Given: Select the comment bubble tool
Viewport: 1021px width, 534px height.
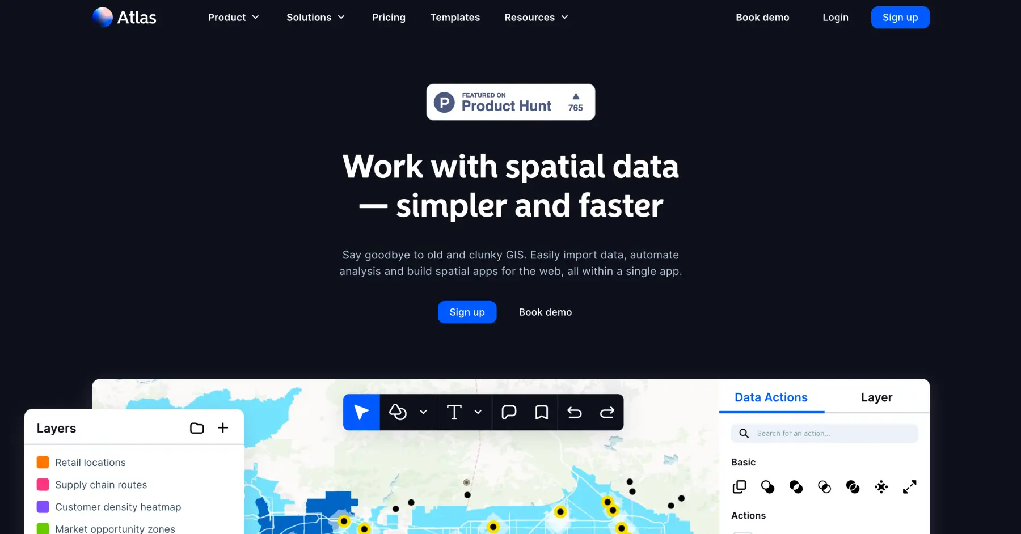Looking at the screenshot, I should pos(509,412).
